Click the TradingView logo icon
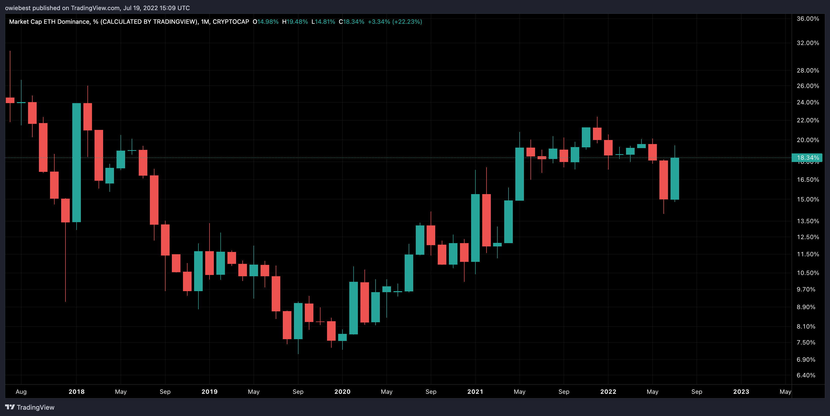 point(10,407)
